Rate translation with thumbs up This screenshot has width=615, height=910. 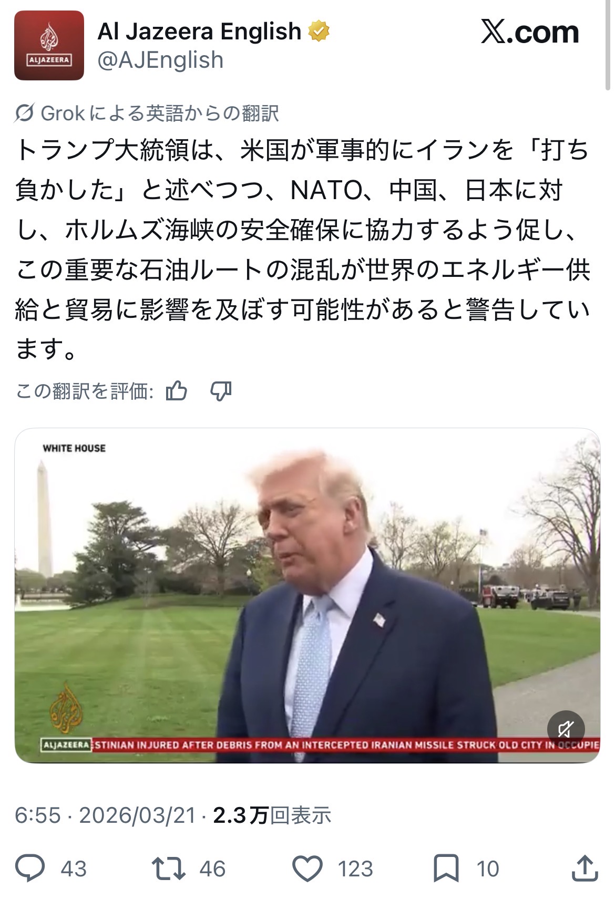click(176, 391)
